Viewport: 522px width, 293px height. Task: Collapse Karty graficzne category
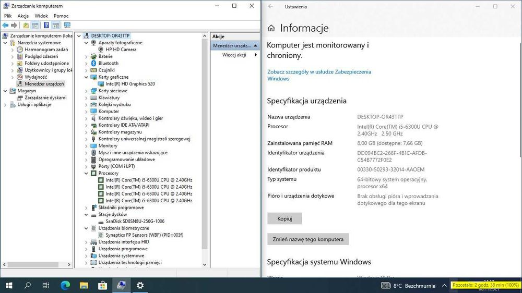pos(86,77)
